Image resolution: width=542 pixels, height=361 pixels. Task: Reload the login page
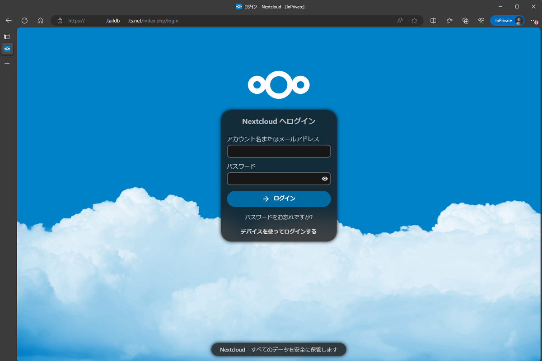[24, 20]
